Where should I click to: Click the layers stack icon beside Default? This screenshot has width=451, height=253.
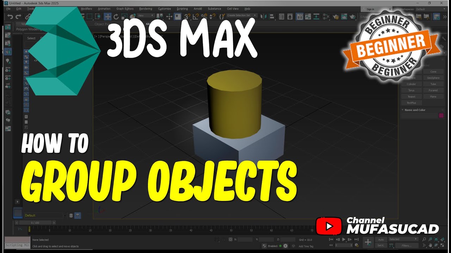71,215
